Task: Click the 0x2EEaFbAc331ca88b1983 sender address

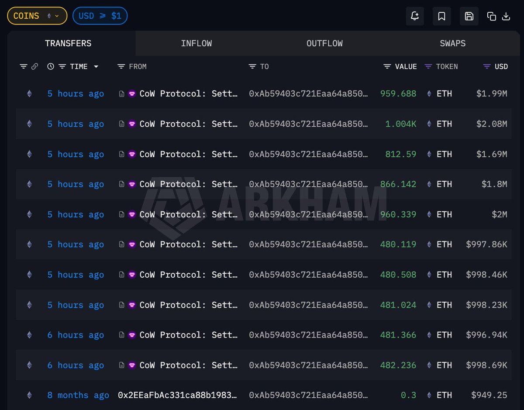Action: click(x=178, y=395)
